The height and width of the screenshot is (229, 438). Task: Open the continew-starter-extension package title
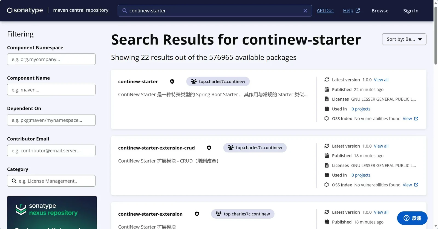150,214
